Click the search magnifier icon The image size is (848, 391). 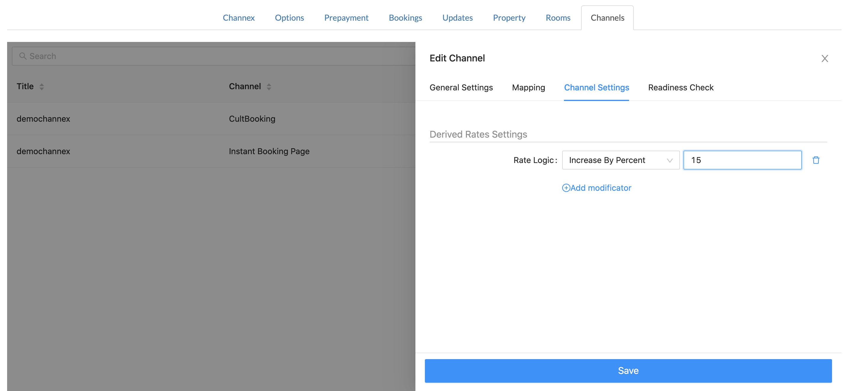(x=22, y=56)
